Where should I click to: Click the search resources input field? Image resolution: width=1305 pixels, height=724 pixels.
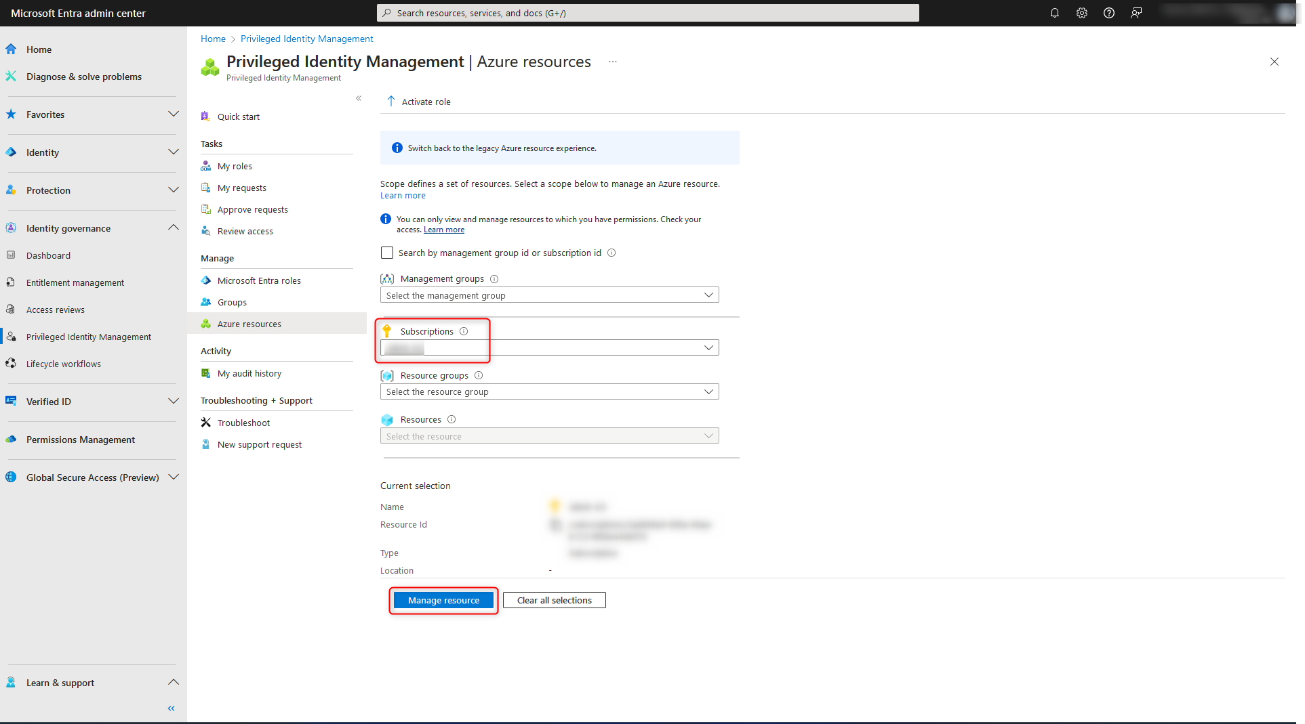click(647, 12)
